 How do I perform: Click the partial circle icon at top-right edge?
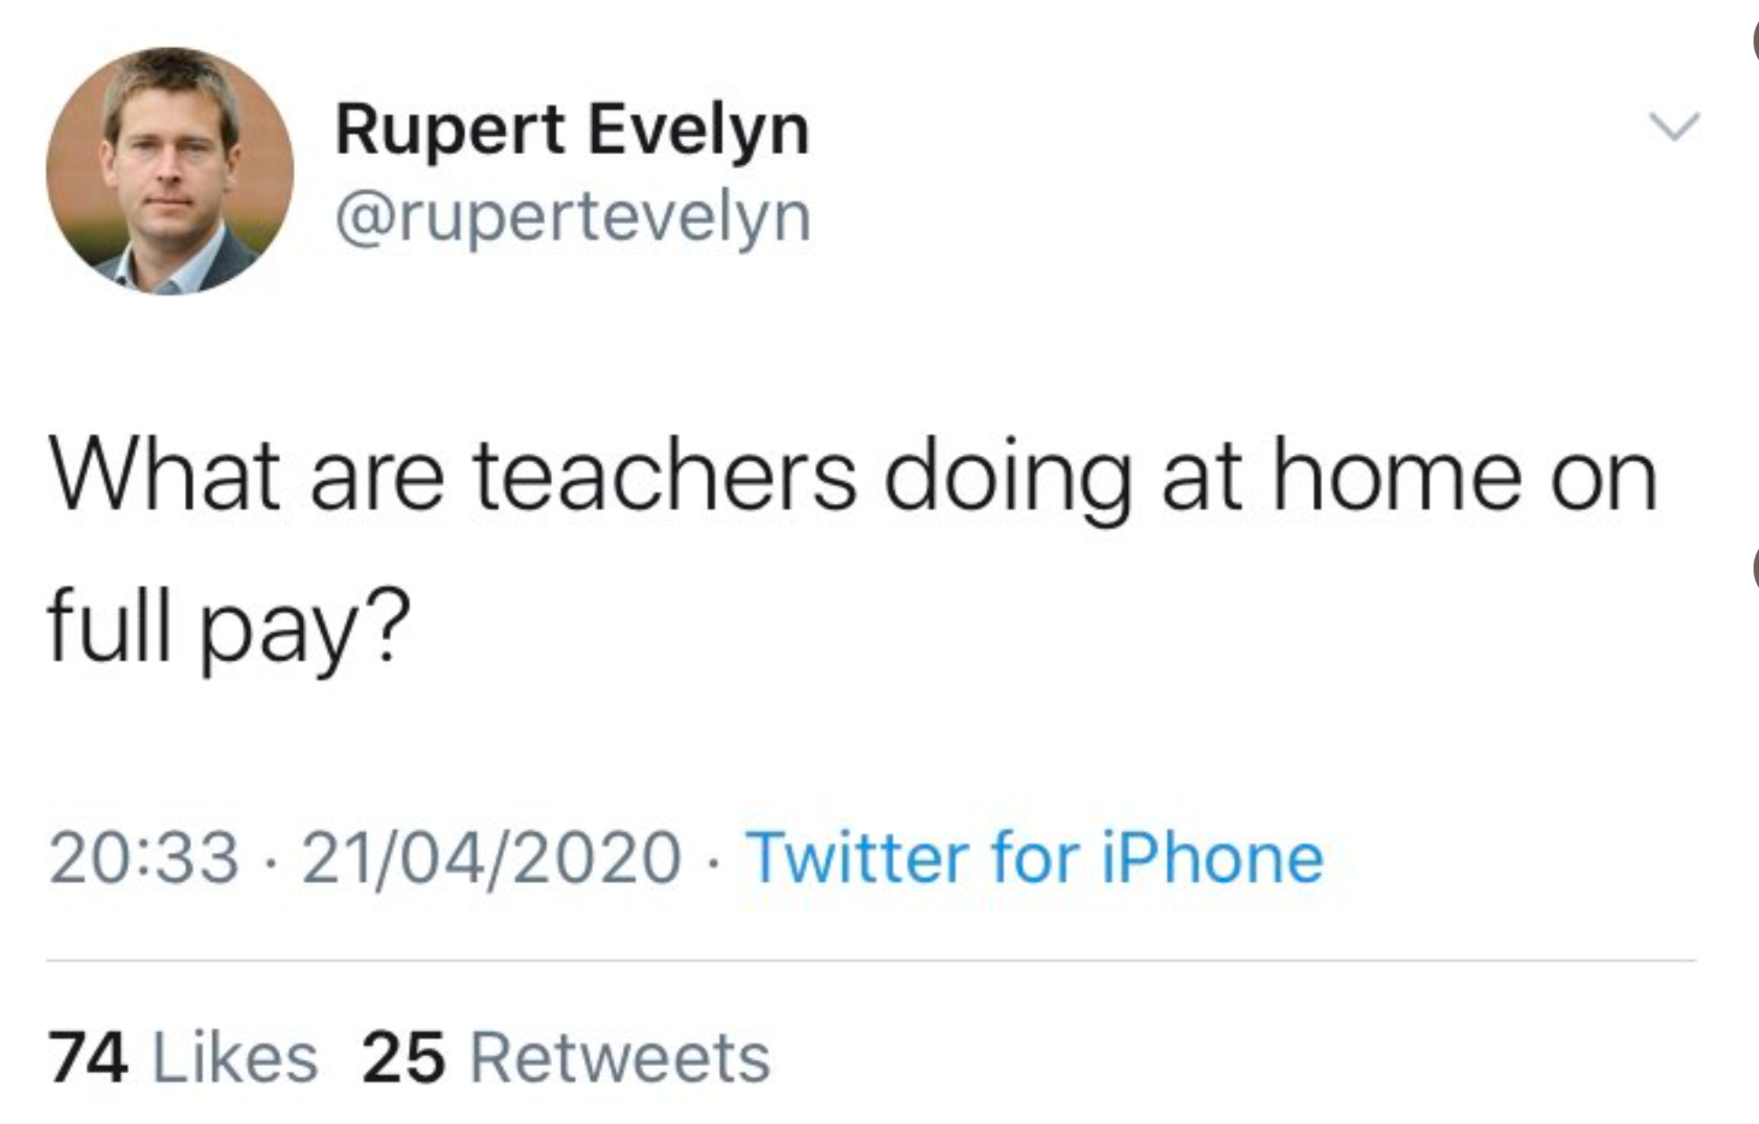(x=1754, y=41)
